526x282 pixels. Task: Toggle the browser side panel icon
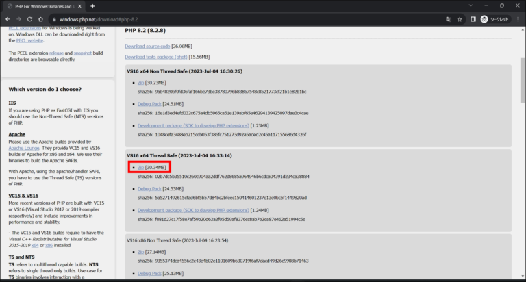tap(473, 19)
